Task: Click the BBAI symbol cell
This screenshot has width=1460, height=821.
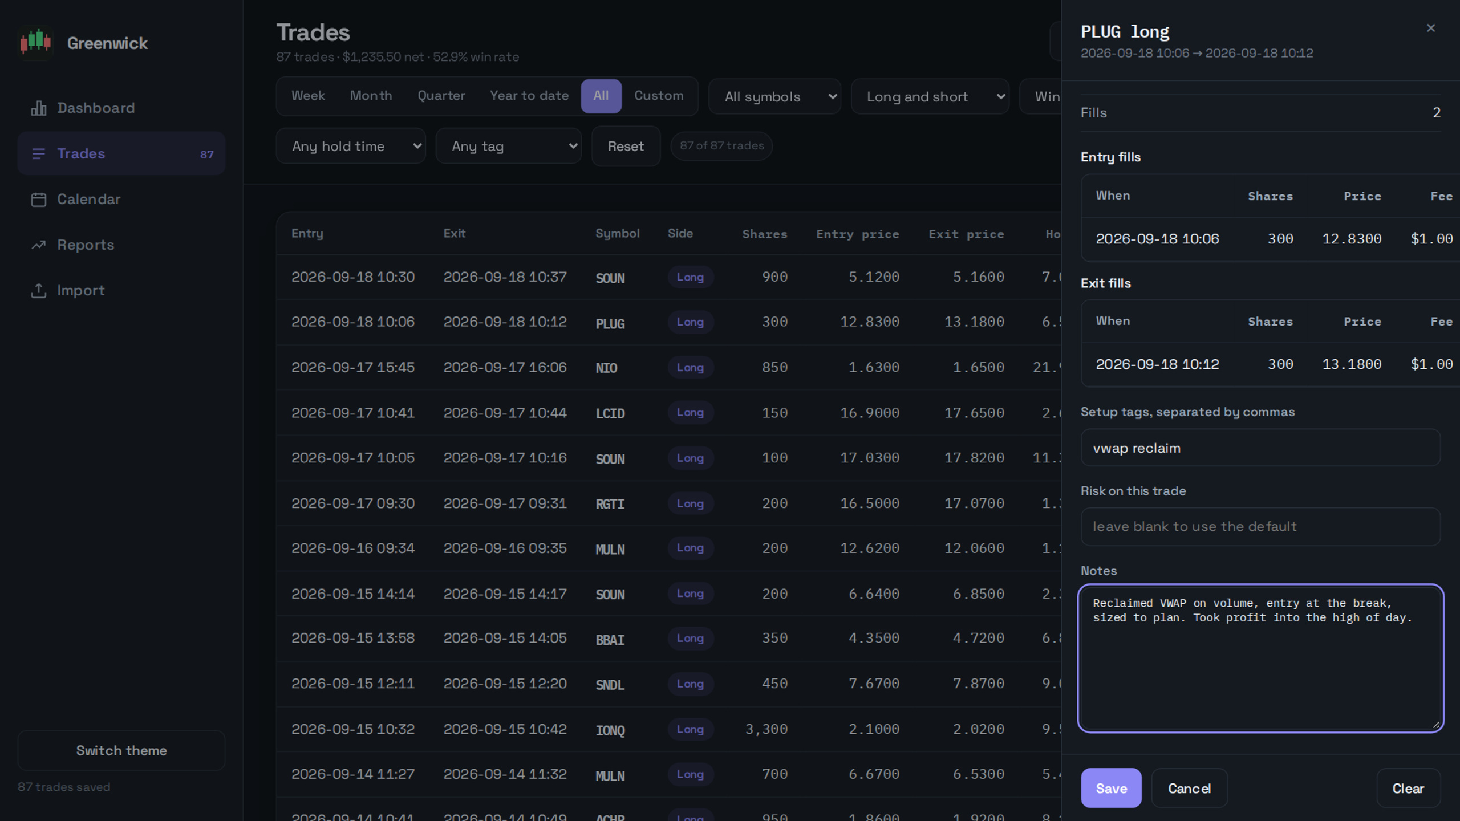Action: pyautogui.click(x=610, y=639)
